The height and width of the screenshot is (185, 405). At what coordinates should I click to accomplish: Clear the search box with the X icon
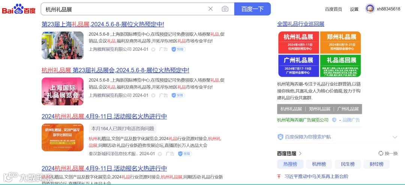pyautogui.click(x=210, y=9)
